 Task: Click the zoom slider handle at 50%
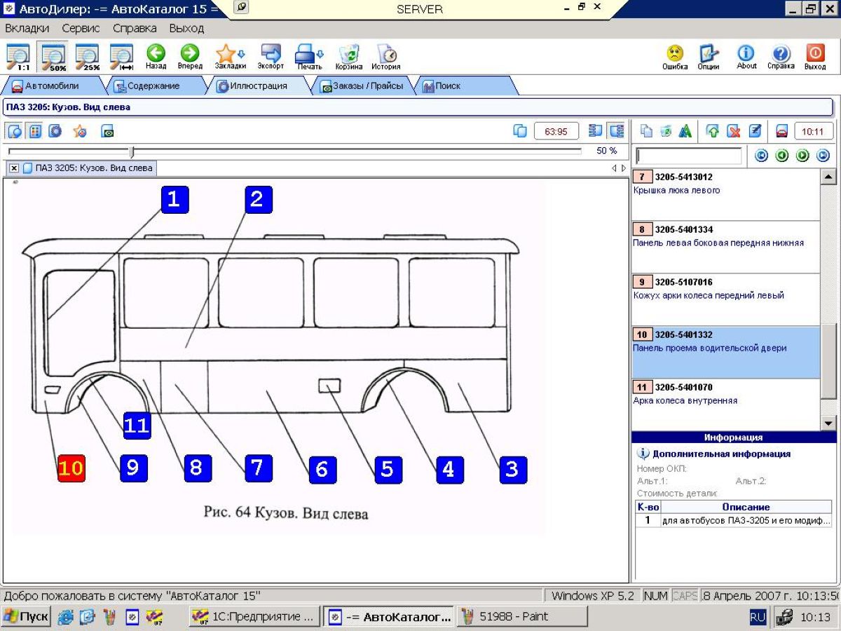coord(132,151)
